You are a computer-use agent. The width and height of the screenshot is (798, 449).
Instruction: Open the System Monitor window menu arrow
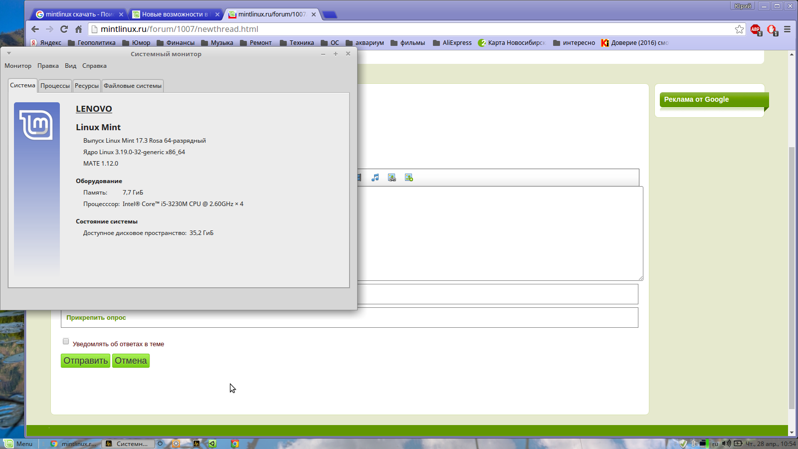9,53
